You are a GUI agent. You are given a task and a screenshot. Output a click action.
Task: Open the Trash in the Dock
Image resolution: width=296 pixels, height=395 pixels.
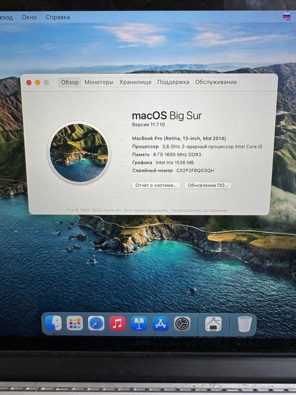[245, 324]
